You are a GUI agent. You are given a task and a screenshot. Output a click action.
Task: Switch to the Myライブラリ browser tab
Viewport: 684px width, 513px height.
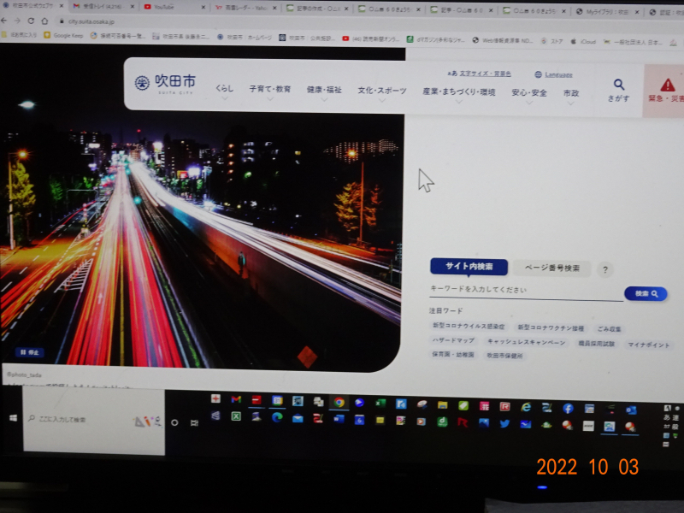[607, 12]
